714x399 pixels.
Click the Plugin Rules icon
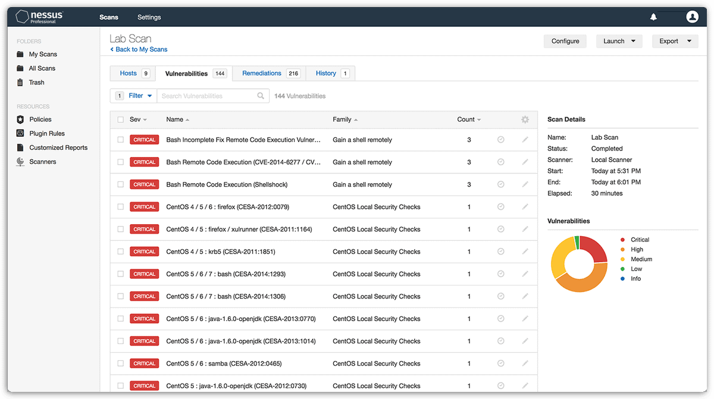[x=20, y=134]
